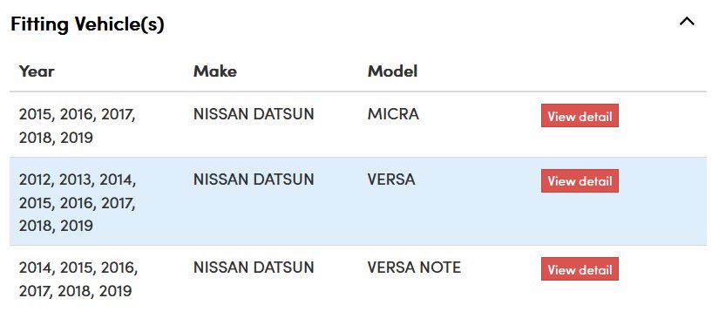Click the Fitting Vehicle(s) heading text
Screen dimensions: 712x332
(87, 24)
